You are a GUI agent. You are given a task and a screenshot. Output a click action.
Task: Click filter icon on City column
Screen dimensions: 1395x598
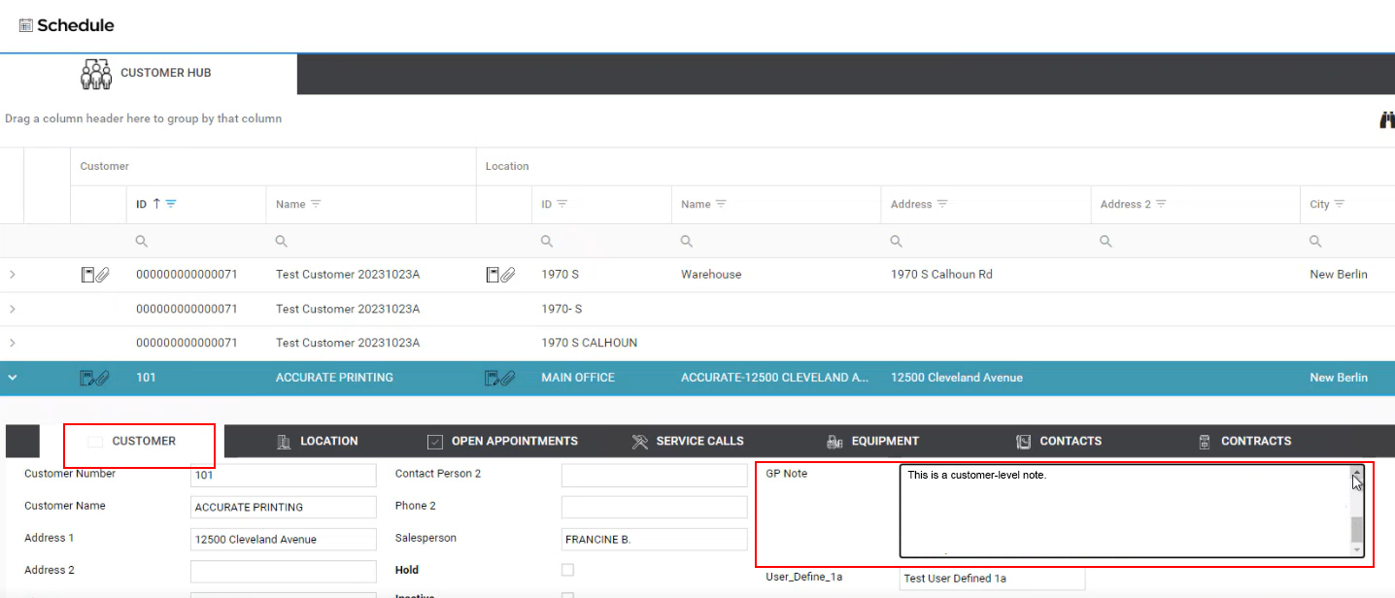[1340, 205]
